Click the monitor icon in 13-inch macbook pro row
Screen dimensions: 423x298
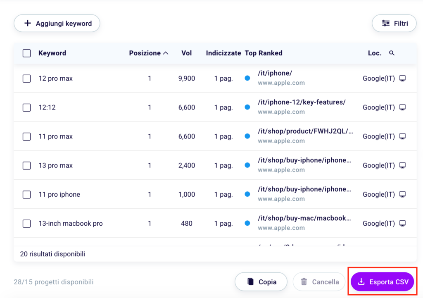402,223
